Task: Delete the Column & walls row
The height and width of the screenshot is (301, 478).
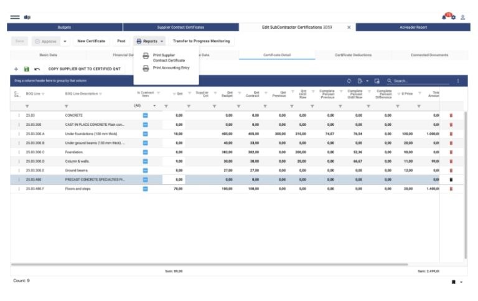Action: click(451, 161)
